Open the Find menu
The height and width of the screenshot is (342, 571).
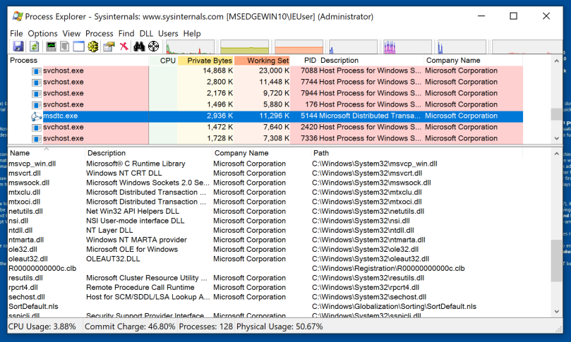point(126,33)
